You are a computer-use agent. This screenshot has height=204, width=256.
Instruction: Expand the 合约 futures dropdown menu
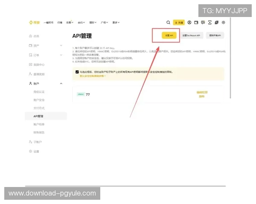click(81, 23)
